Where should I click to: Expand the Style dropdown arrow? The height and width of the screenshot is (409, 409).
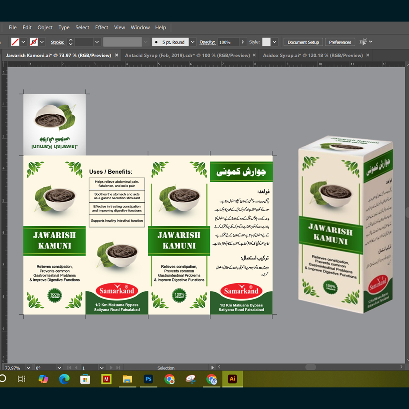click(x=274, y=42)
